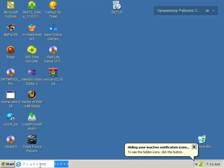Screen dimensions: 224x168
Task: Click the Hiding your inactive notification icons text
Action: [x=158, y=147]
